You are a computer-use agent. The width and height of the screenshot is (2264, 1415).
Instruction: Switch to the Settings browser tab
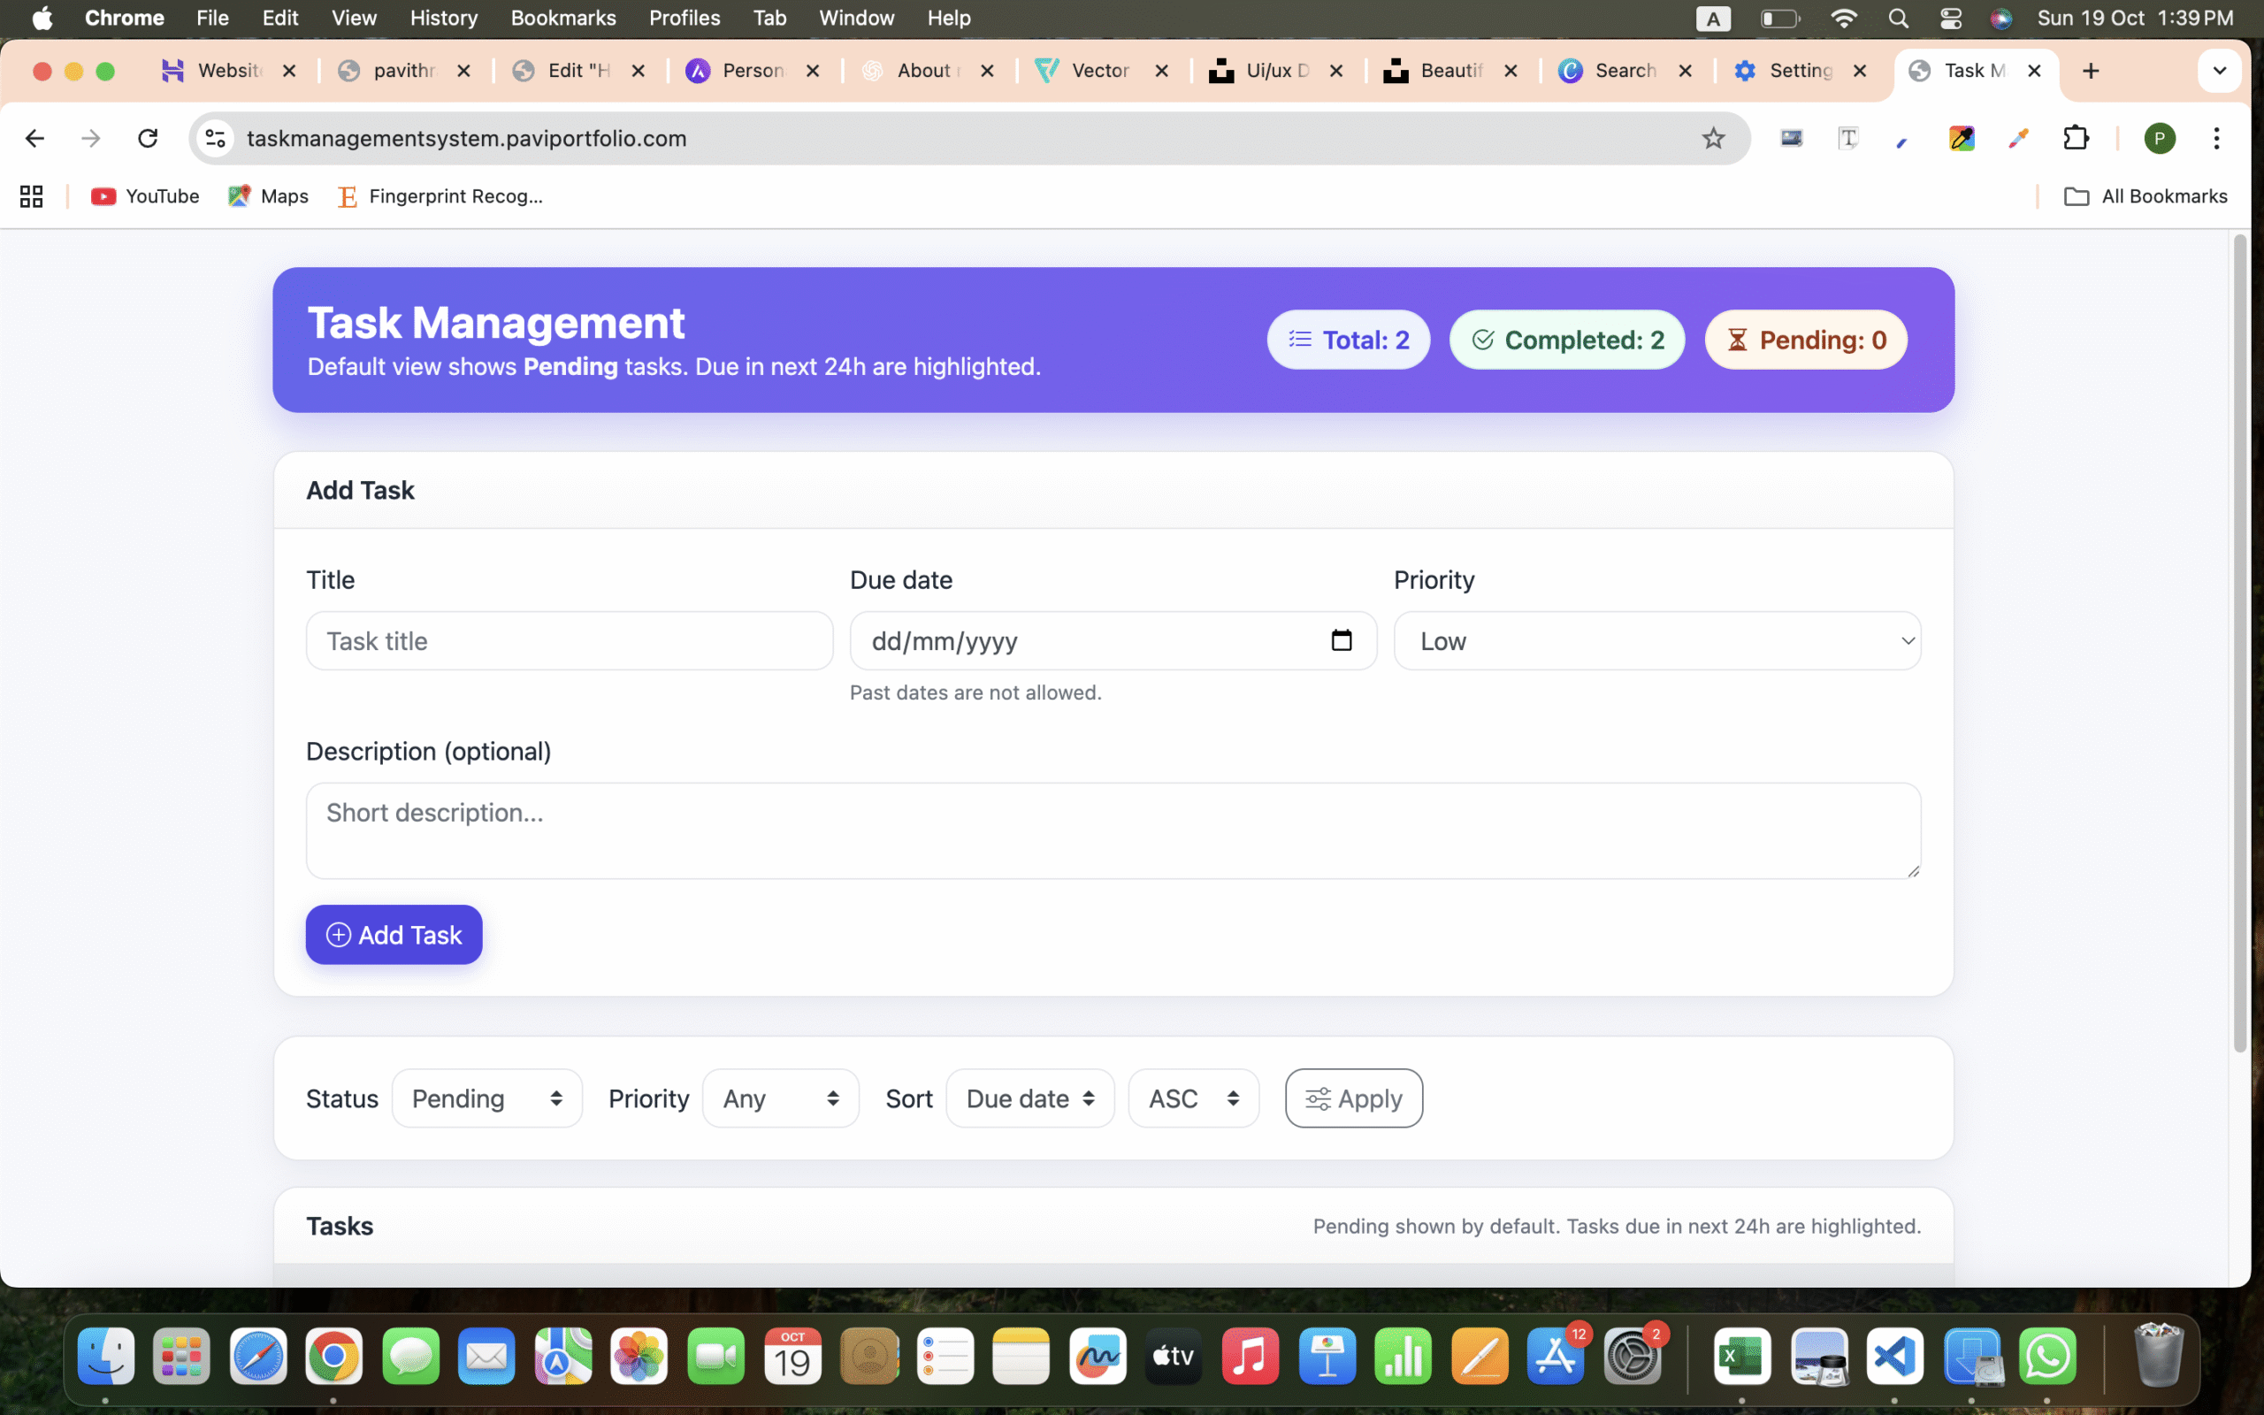1798,70
